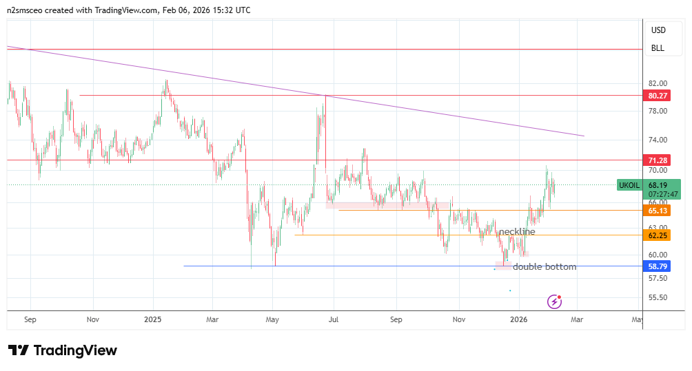
Task: Click the purple lightning bolt event icon
Action: point(555,301)
